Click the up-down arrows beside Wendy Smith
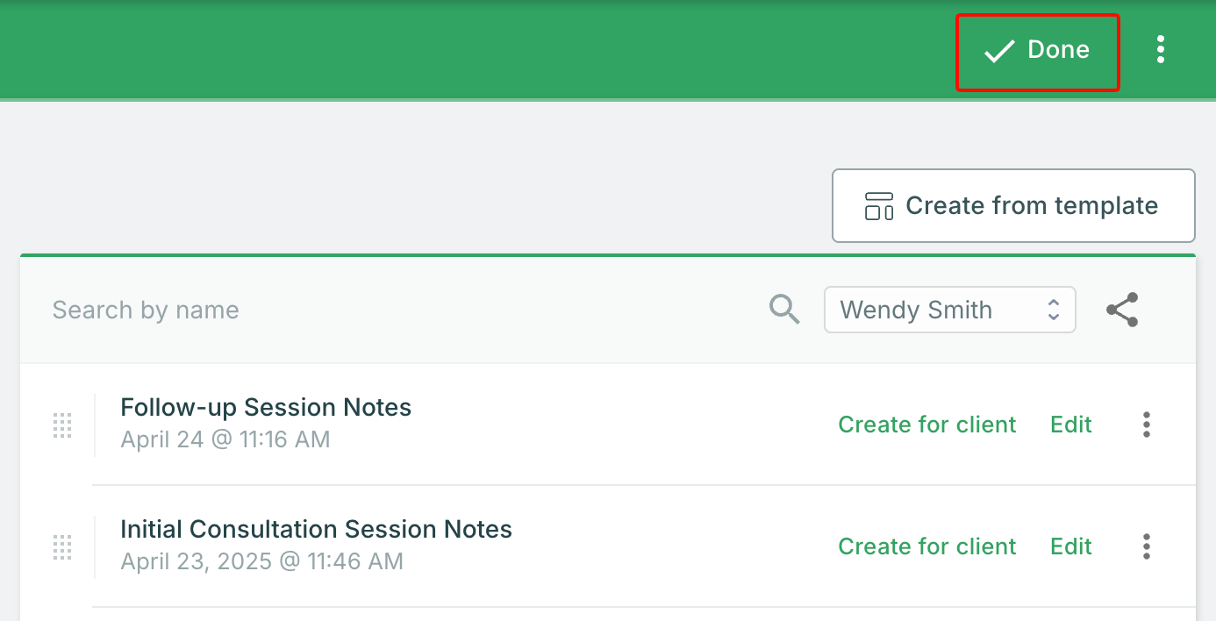The height and width of the screenshot is (621, 1216). (x=1054, y=310)
